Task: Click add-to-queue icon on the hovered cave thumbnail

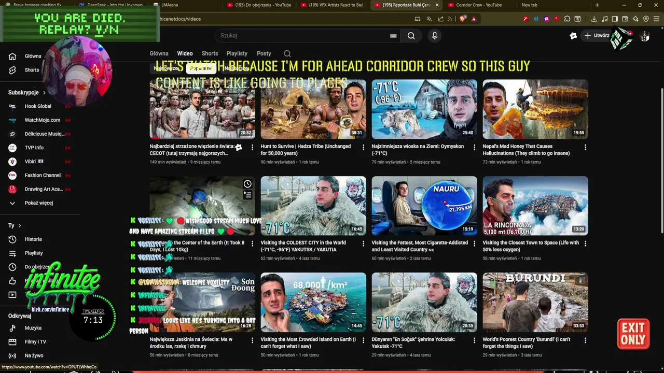Action: [x=247, y=195]
